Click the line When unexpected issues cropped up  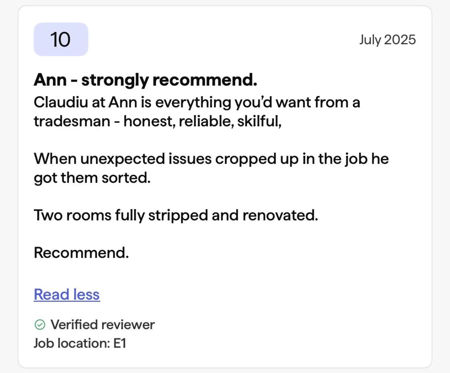tap(211, 159)
